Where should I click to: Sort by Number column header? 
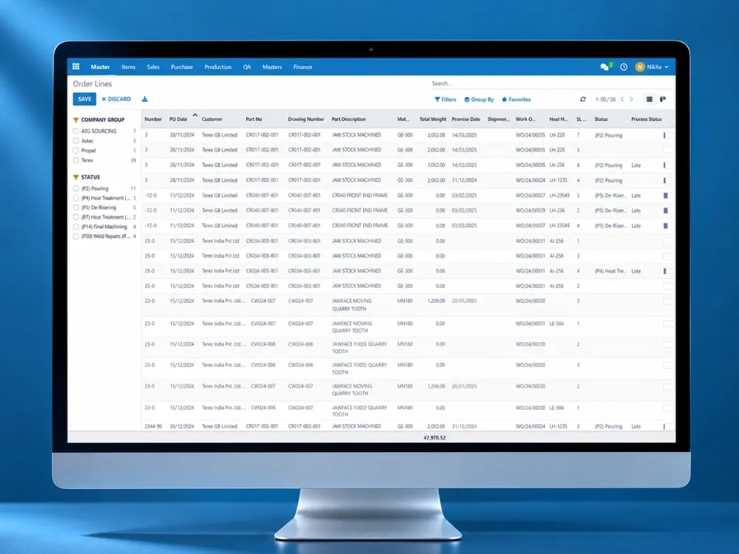[153, 119]
